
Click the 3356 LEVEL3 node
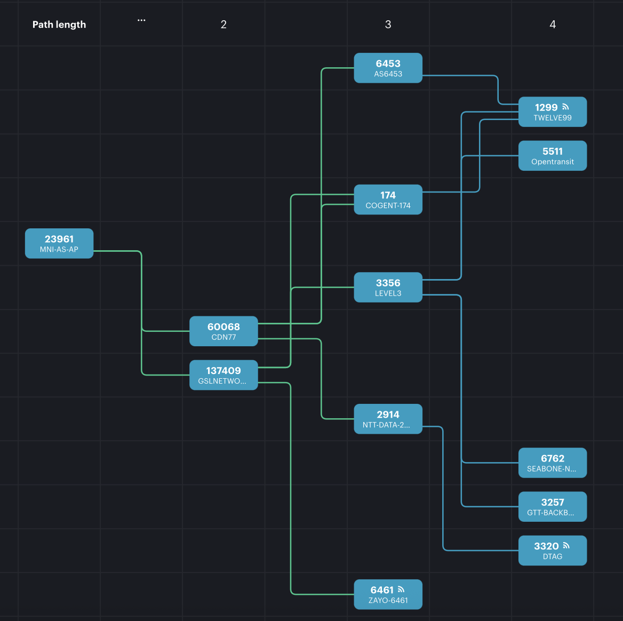pos(388,288)
